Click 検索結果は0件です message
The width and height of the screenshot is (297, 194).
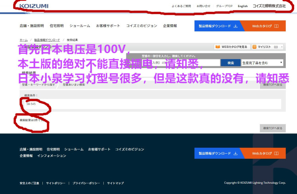pyautogui.click(x=32, y=120)
